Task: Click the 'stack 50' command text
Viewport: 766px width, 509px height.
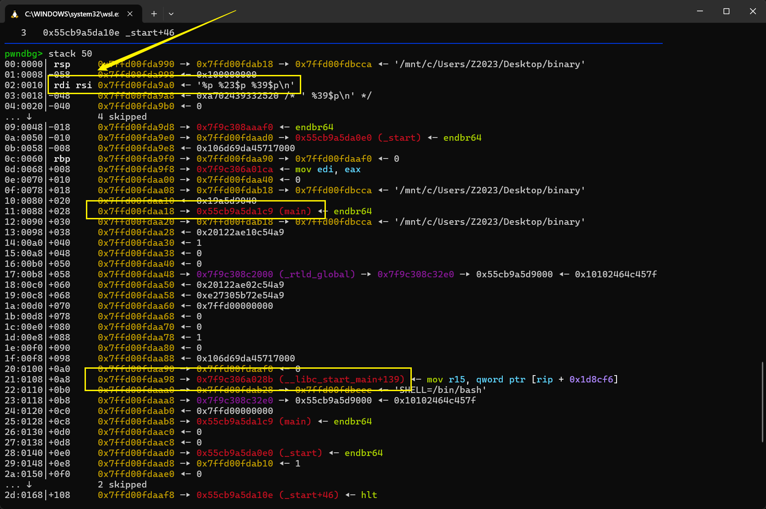Action: pyautogui.click(x=70, y=53)
